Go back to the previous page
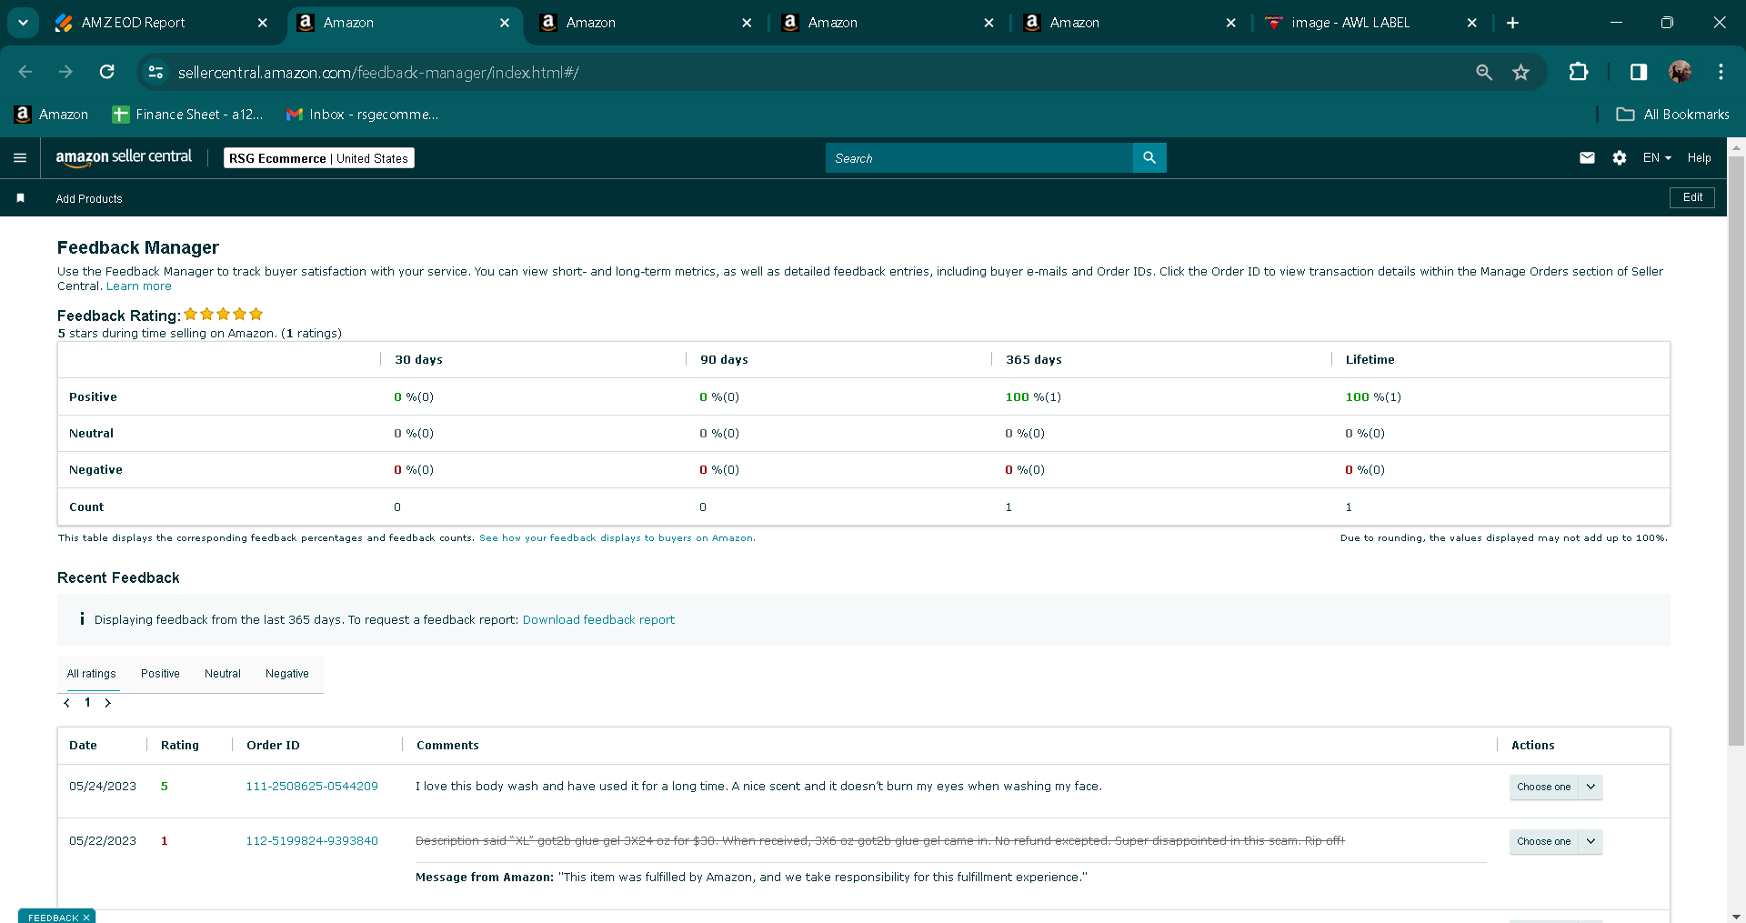 pyautogui.click(x=25, y=72)
